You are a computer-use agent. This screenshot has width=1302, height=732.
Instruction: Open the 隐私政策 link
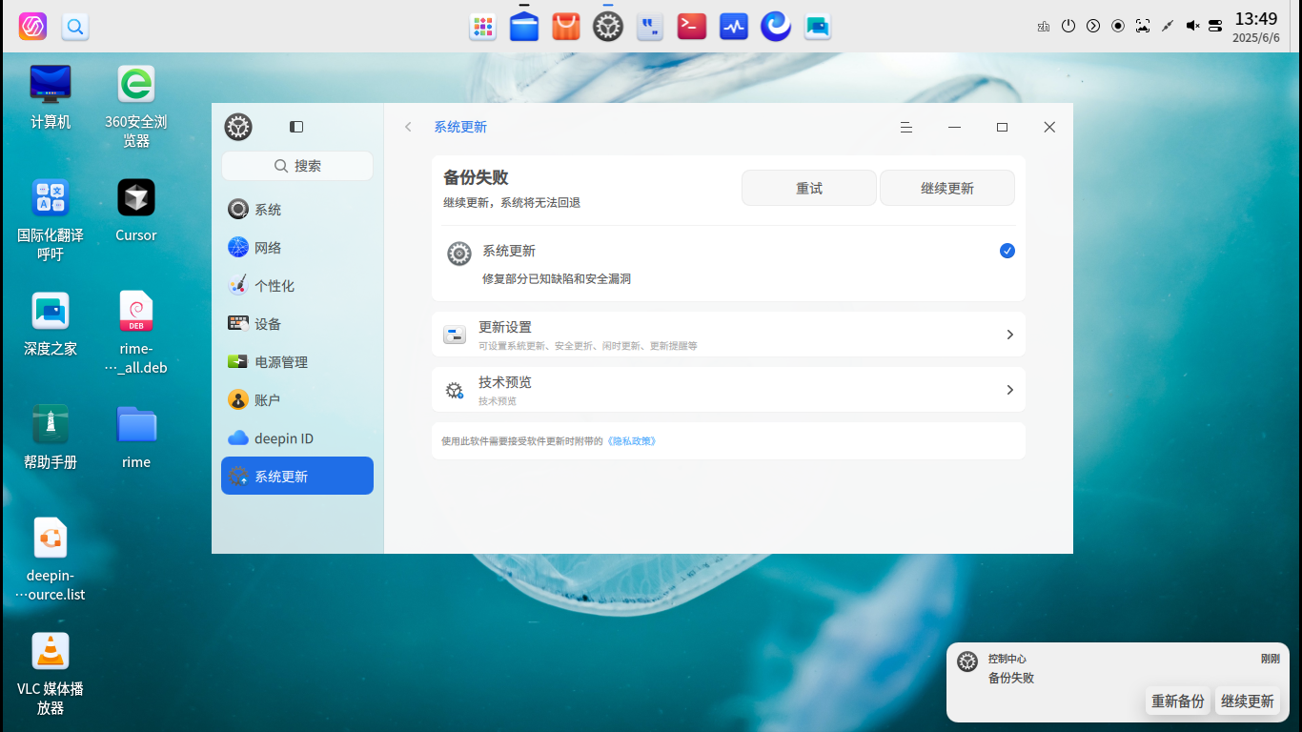[632, 441]
